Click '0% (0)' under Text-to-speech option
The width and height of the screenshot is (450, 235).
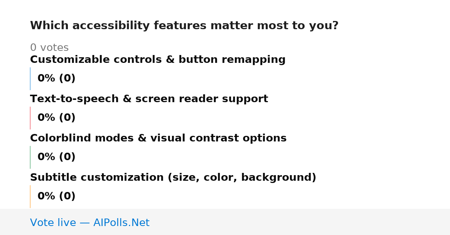tap(57, 118)
